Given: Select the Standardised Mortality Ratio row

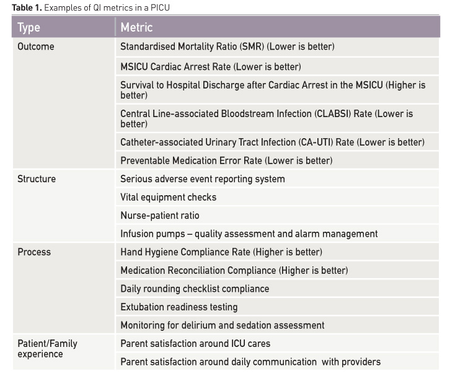Looking at the screenshot, I should point(227,46).
